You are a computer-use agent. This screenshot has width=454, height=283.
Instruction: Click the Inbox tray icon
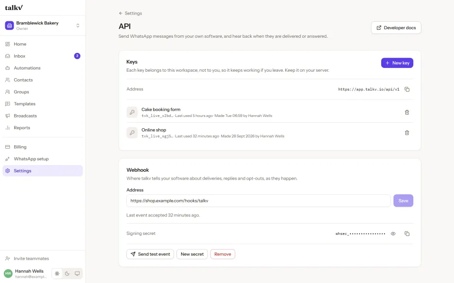click(8, 56)
